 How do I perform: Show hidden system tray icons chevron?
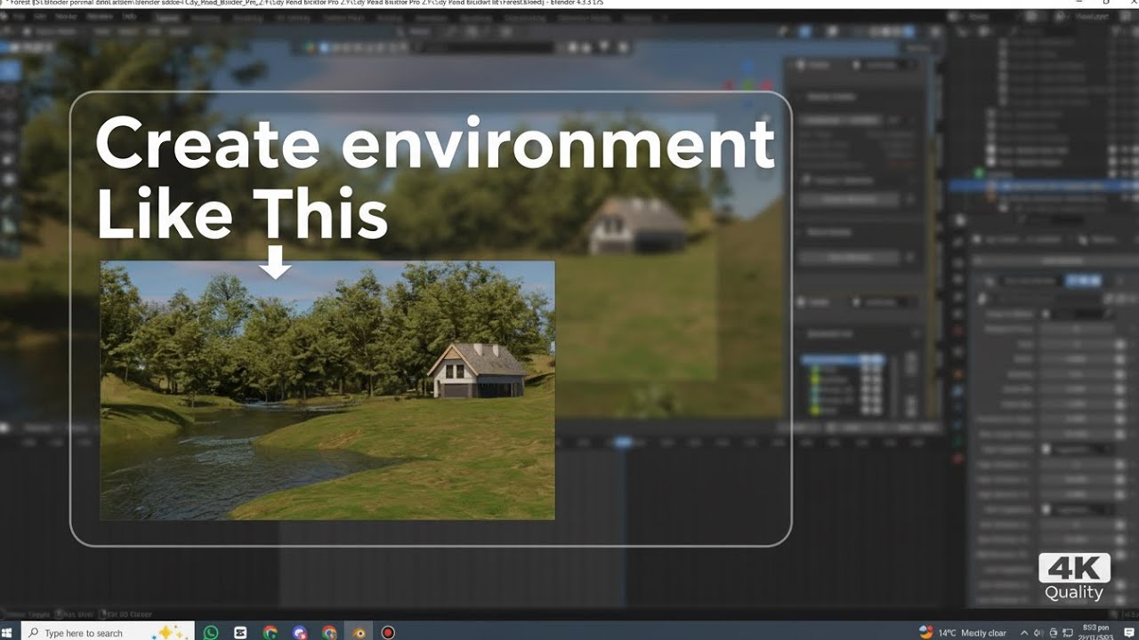pyautogui.click(x=1023, y=632)
